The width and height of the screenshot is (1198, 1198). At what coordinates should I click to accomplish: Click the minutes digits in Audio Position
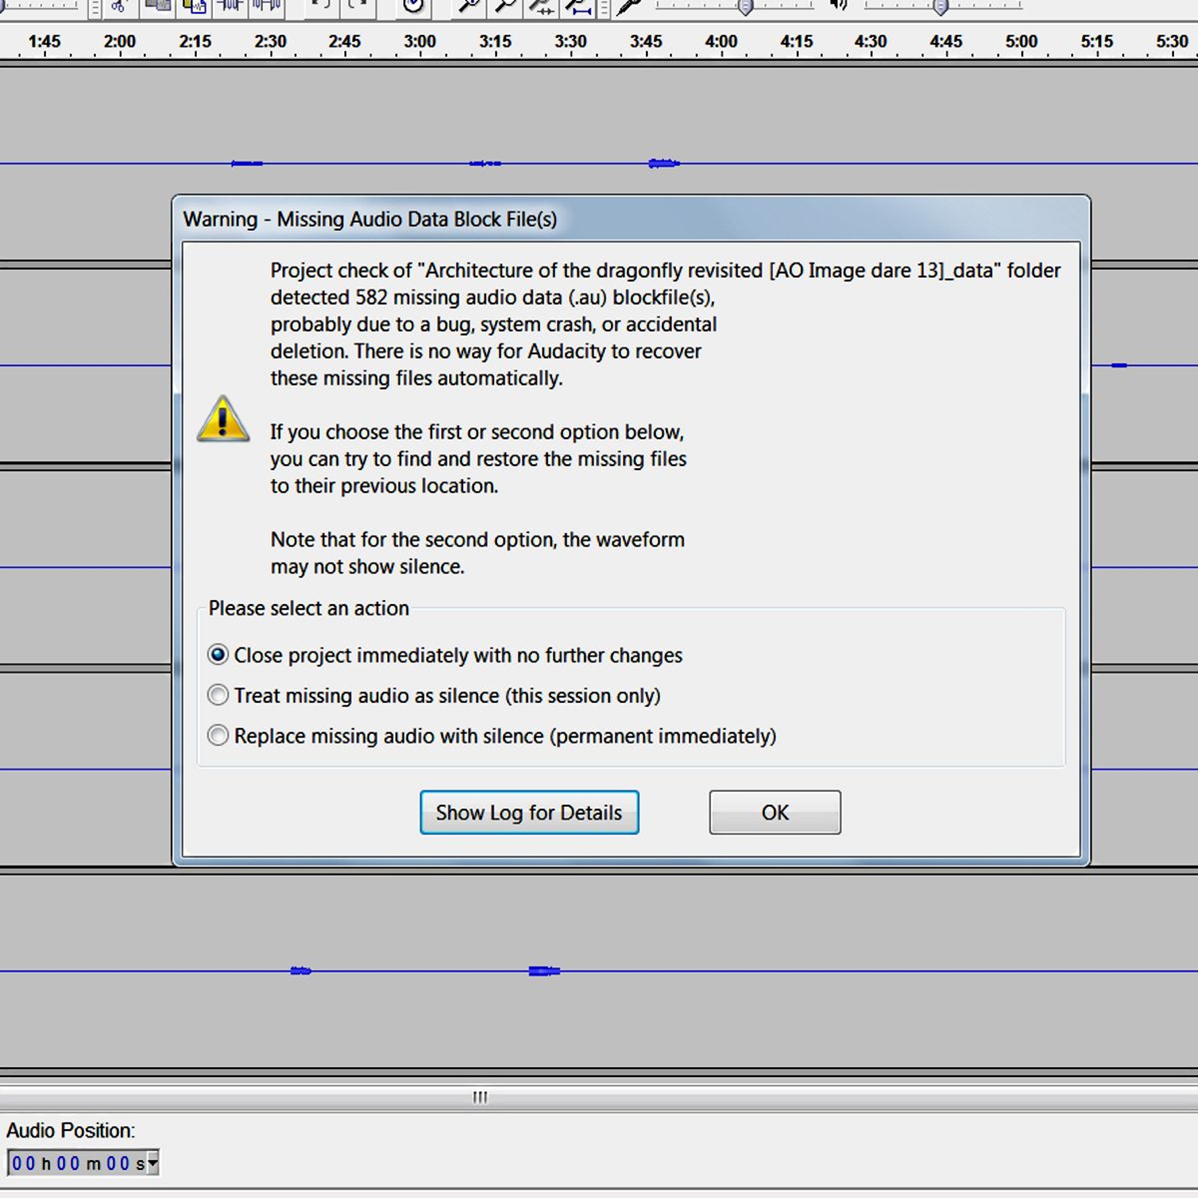[x=68, y=1163]
